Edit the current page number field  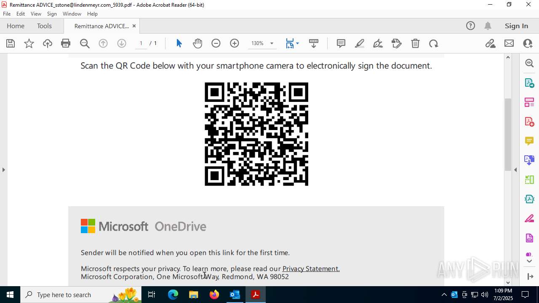coord(141,43)
